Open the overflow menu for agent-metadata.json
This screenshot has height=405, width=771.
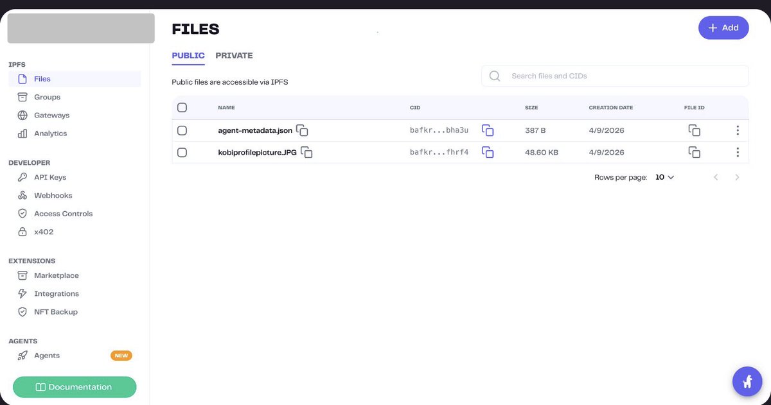pos(738,130)
